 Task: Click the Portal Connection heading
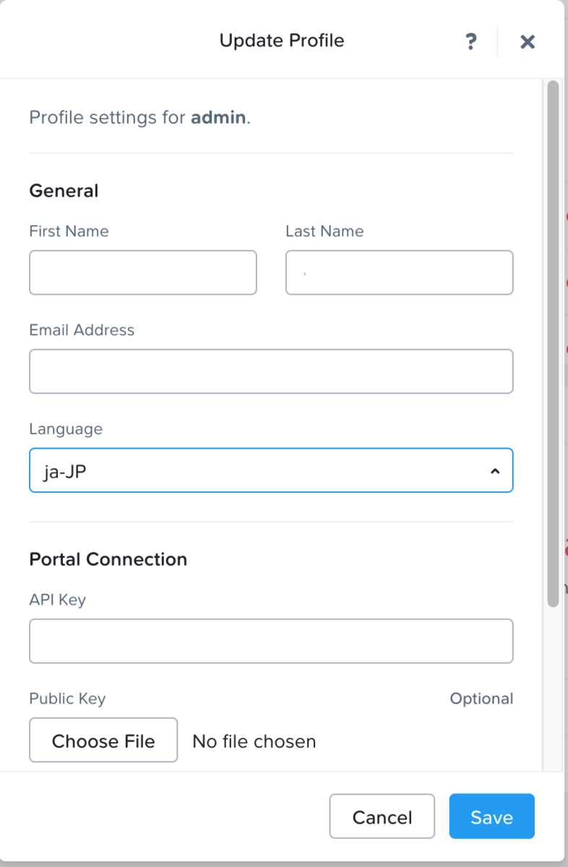coord(108,558)
